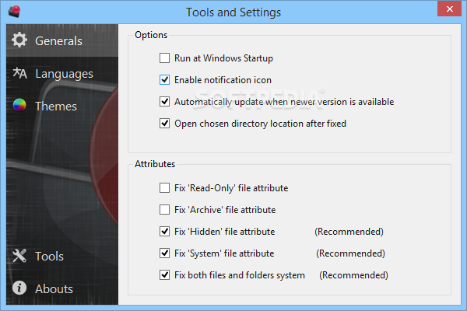Switch to the Themes section

coord(56,107)
